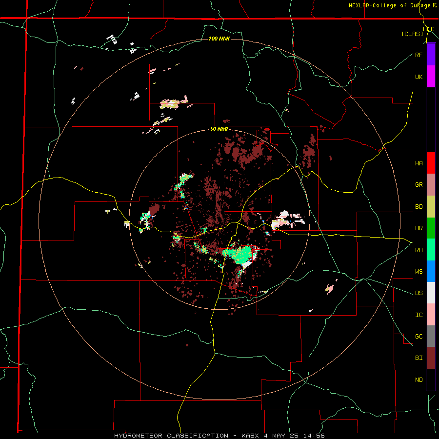Click the BI legend label

click(419, 358)
